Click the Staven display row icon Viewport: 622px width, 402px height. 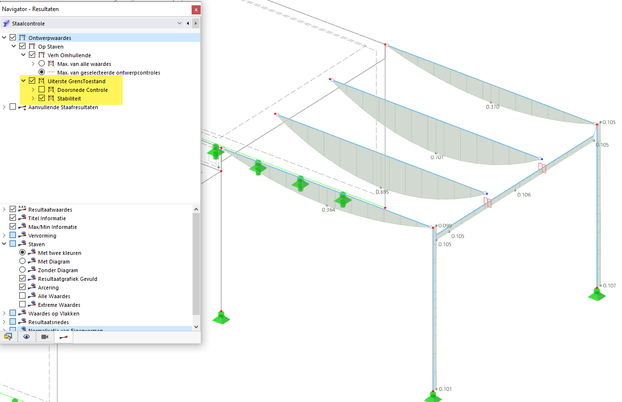[23, 244]
